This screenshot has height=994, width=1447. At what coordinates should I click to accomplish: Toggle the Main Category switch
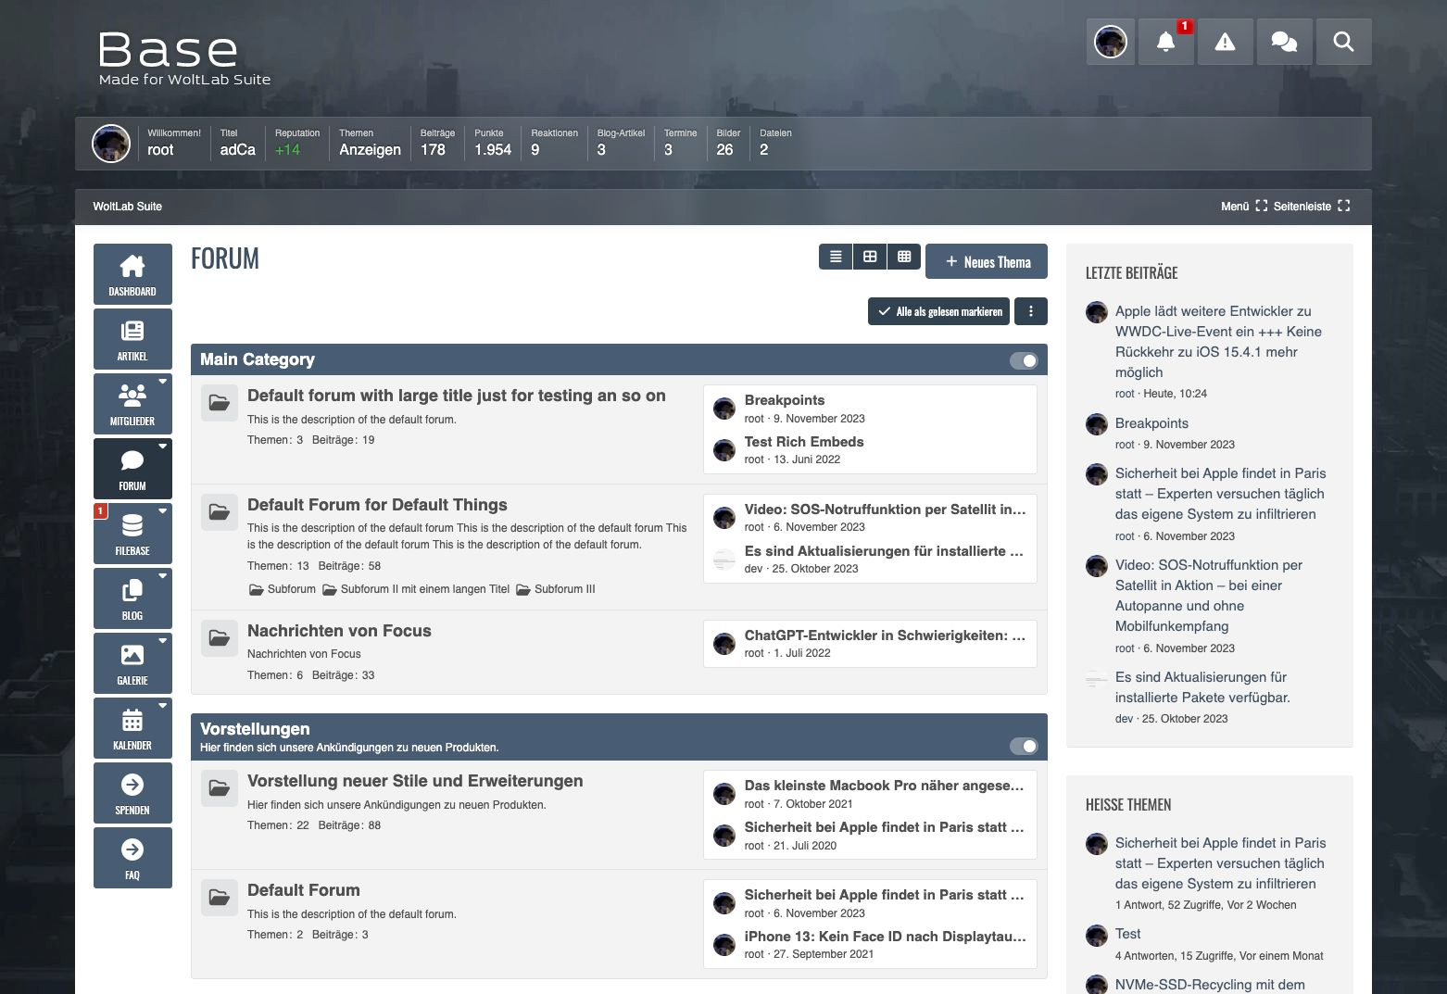tap(1024, 360)
